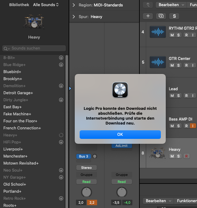Select Brooklyn+ in the library list
Viewport: 197px width, 208px height.
[13, 79]
